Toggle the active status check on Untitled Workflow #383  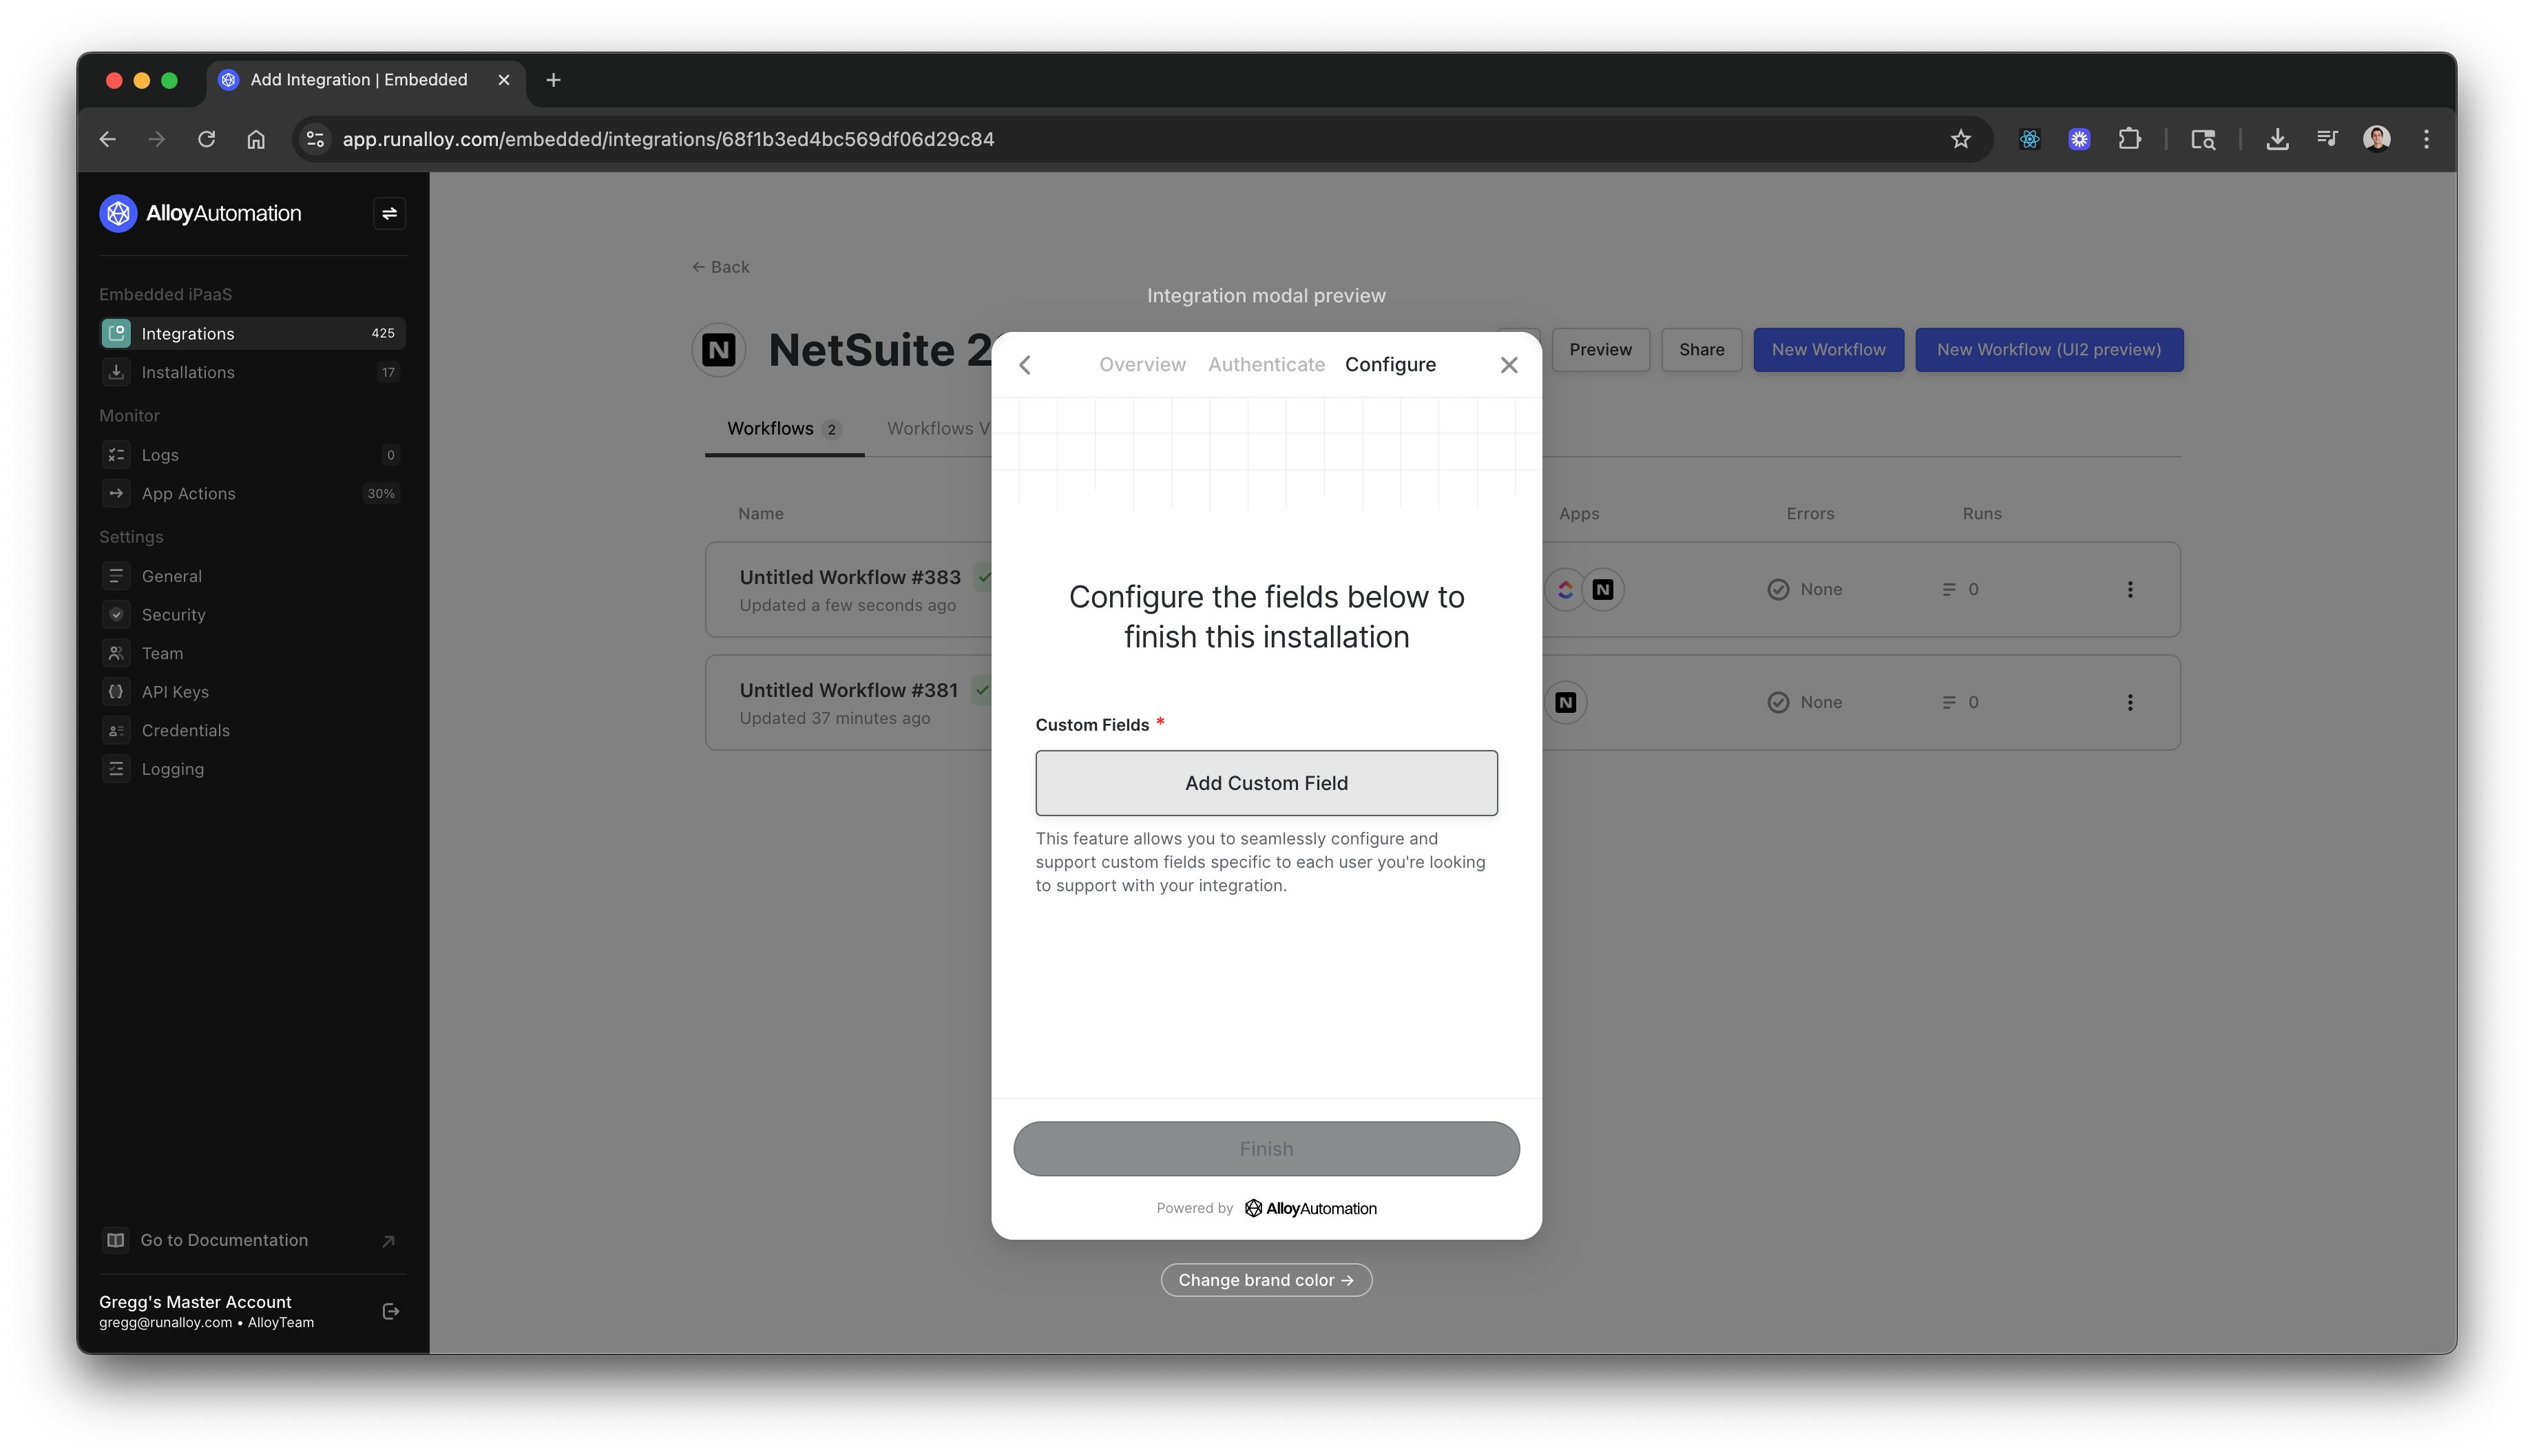983,577
